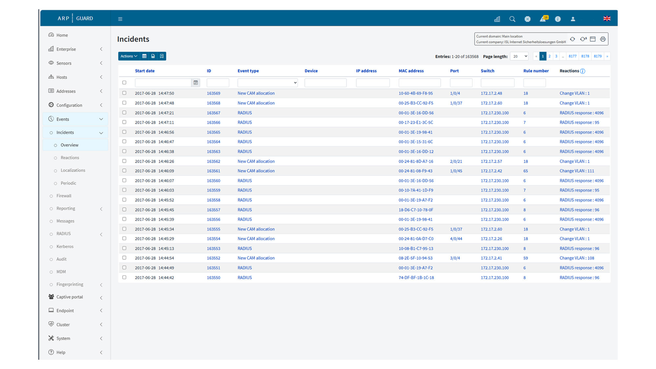Open the Page length dropdown
Viewport: 656px width, 369px height.
[519, 56]
